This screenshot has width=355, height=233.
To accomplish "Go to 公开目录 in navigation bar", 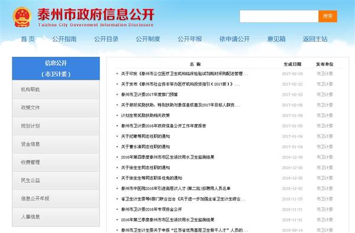I will tap(106, 39).
